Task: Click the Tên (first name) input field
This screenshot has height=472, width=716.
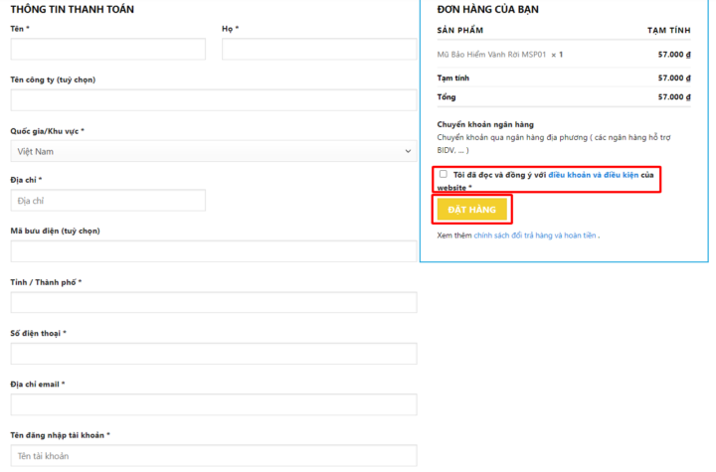Action: tap(107, 49)
